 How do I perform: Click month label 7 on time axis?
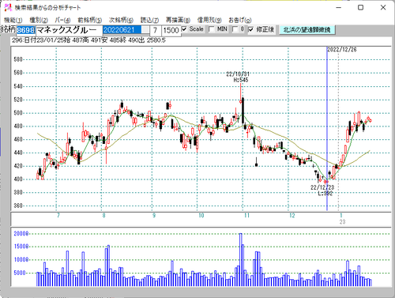[58, 216]
